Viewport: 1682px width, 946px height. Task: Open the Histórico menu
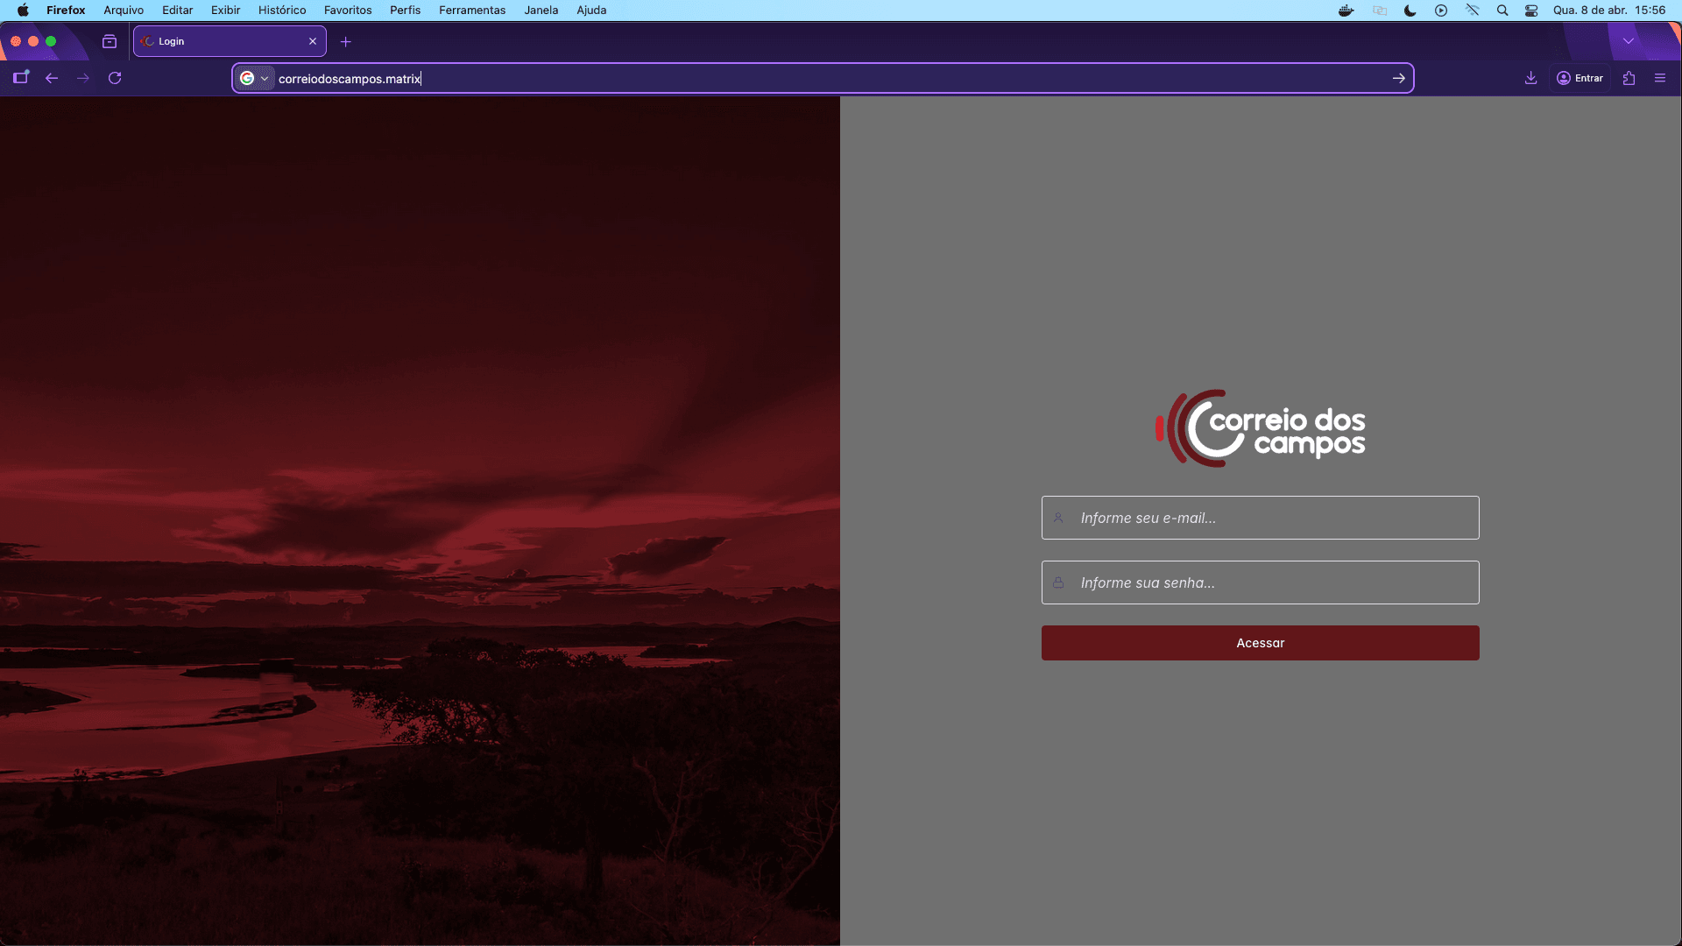(282, 11)
